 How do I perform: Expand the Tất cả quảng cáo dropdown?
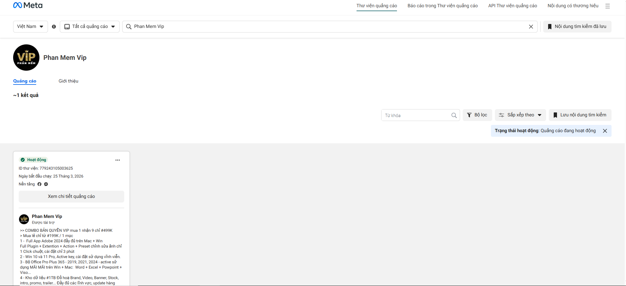(x=90, y=27)
